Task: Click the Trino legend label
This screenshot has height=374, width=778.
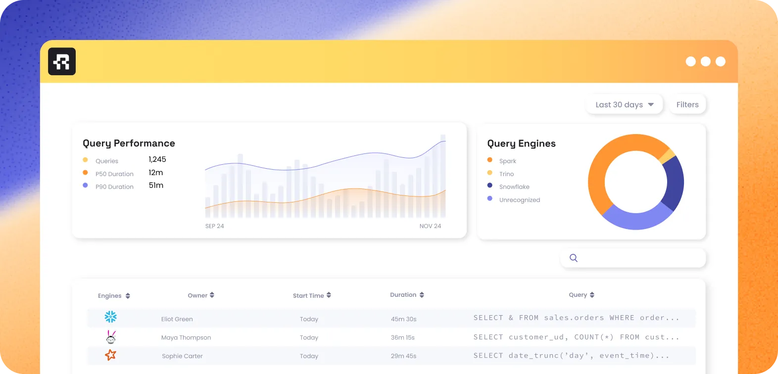Action: coord(507,174)
